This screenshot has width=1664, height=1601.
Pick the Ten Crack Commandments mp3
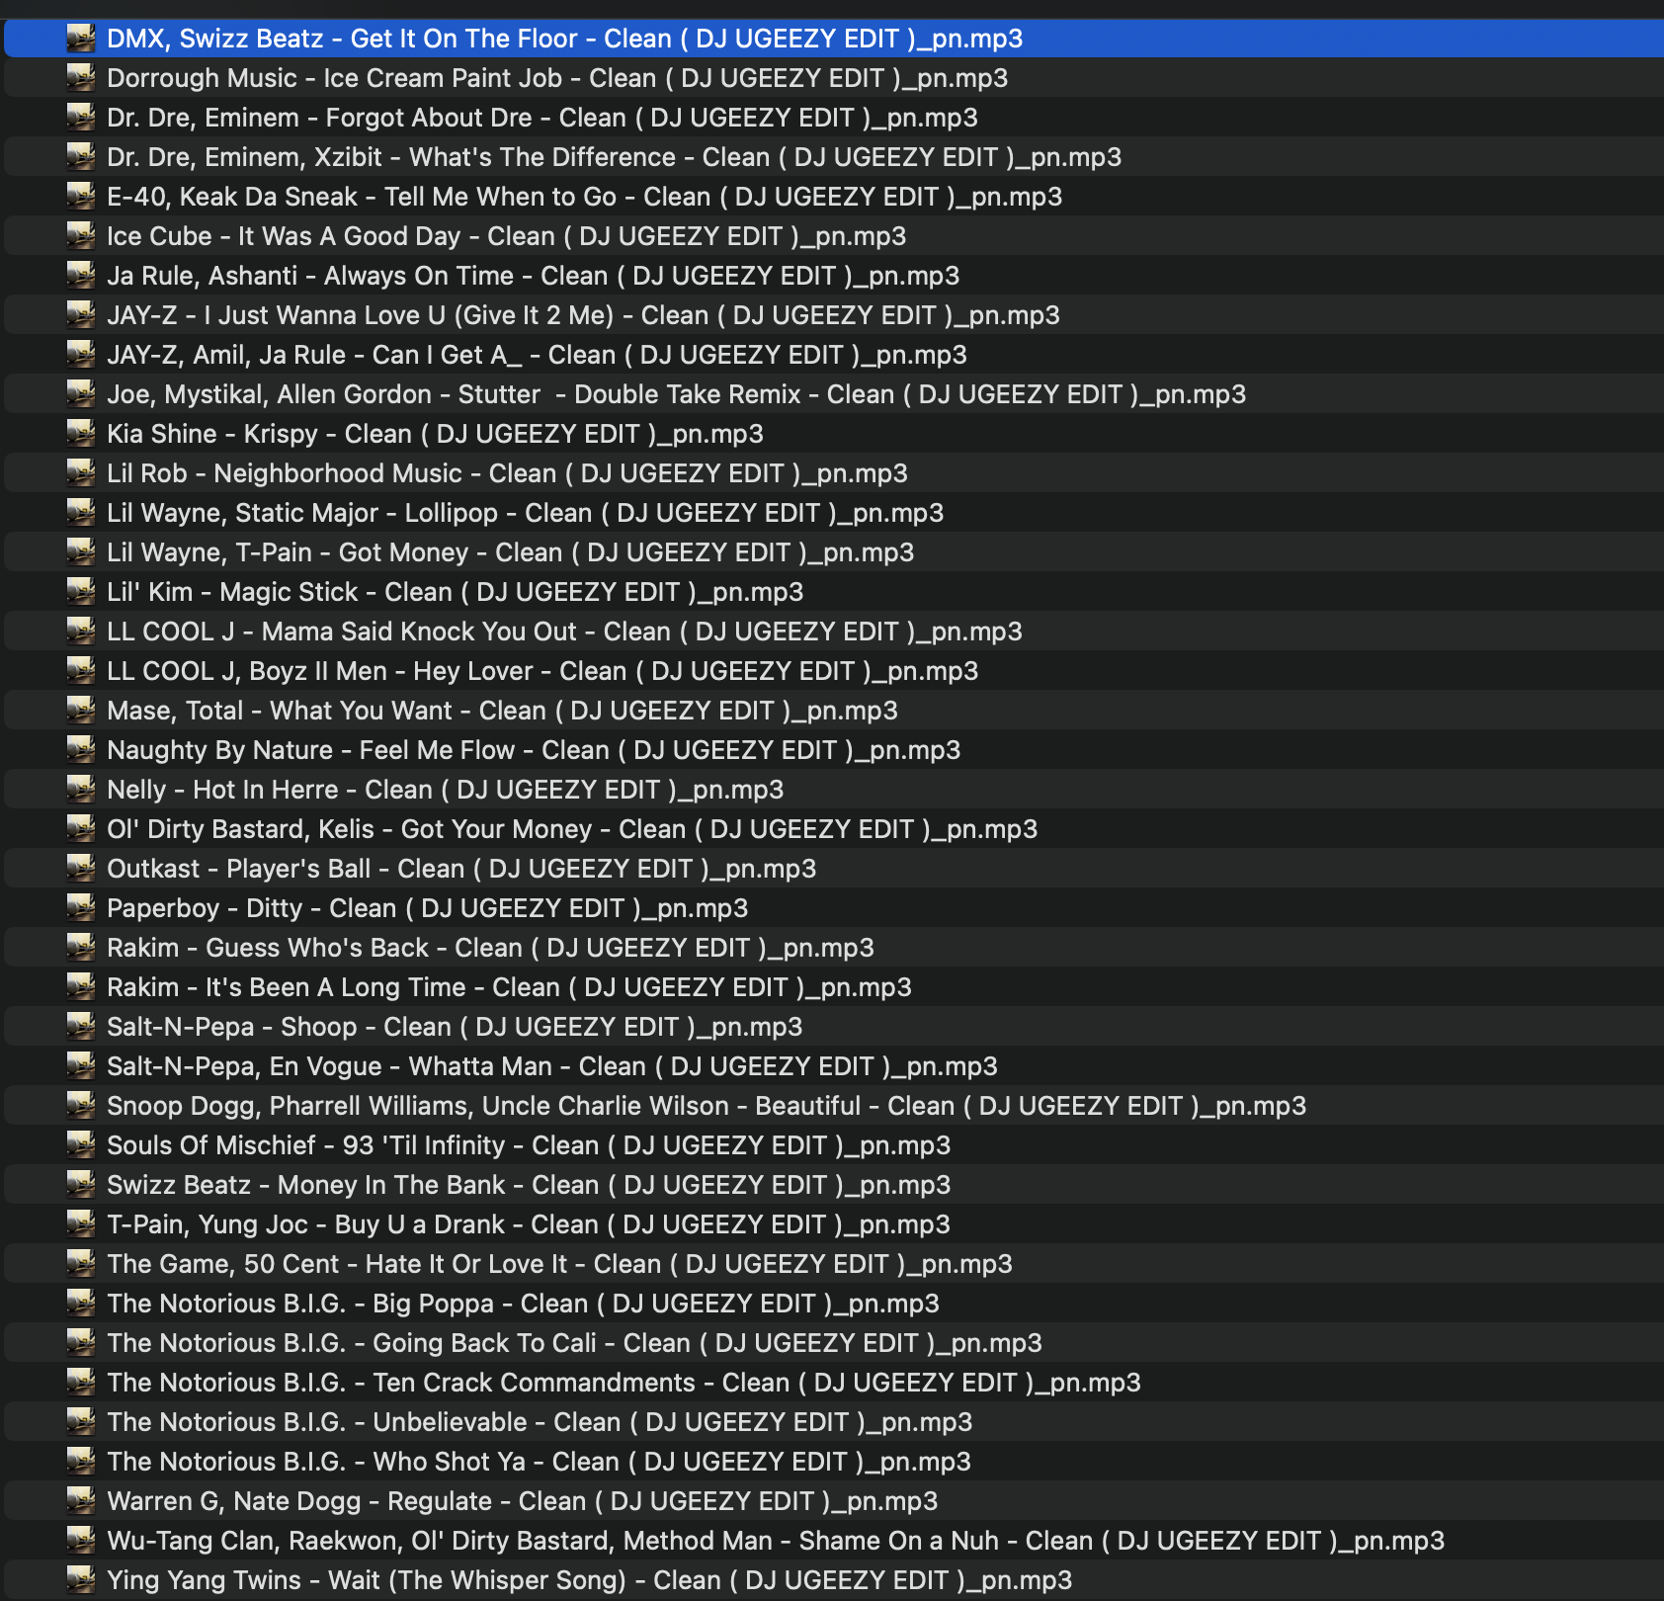coord(624,1383)
